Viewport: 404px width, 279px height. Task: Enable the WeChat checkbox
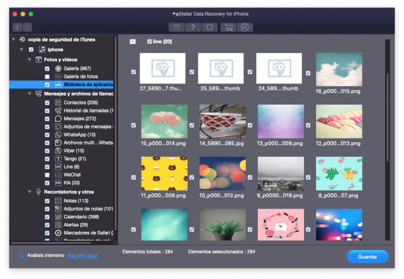[x=47, y=174]
